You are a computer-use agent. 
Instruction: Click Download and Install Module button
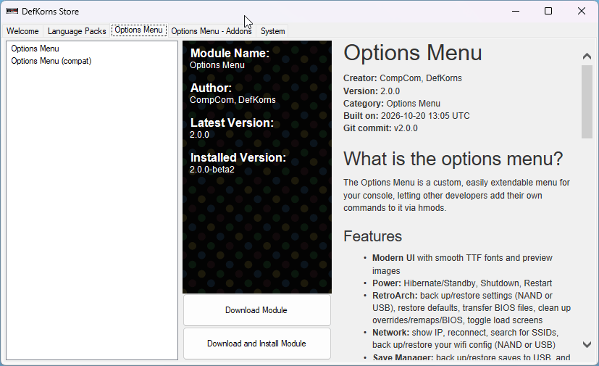point(256,344)
